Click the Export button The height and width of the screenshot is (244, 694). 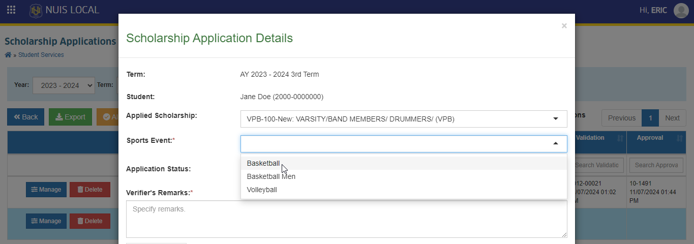pos(70,117)
